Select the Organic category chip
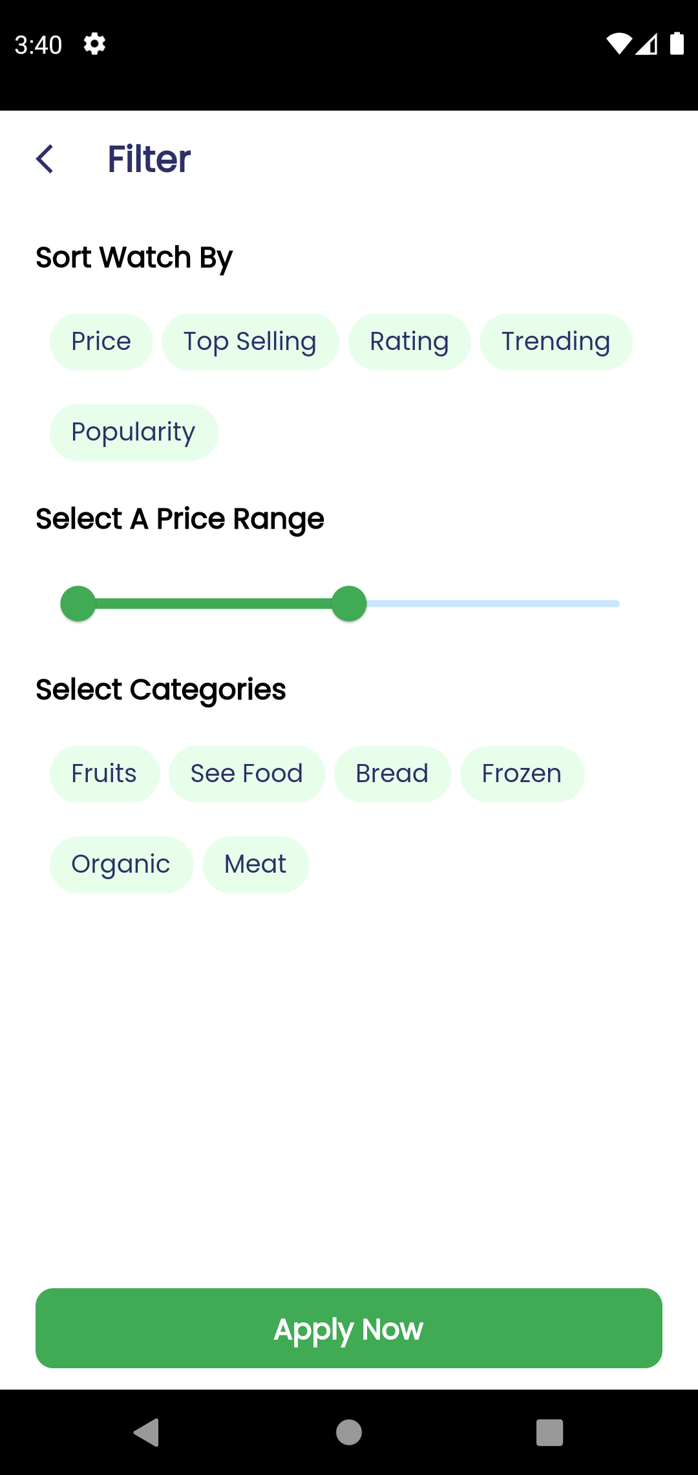The width and height of the screenshot is (698, 1475). coord(121,864)
